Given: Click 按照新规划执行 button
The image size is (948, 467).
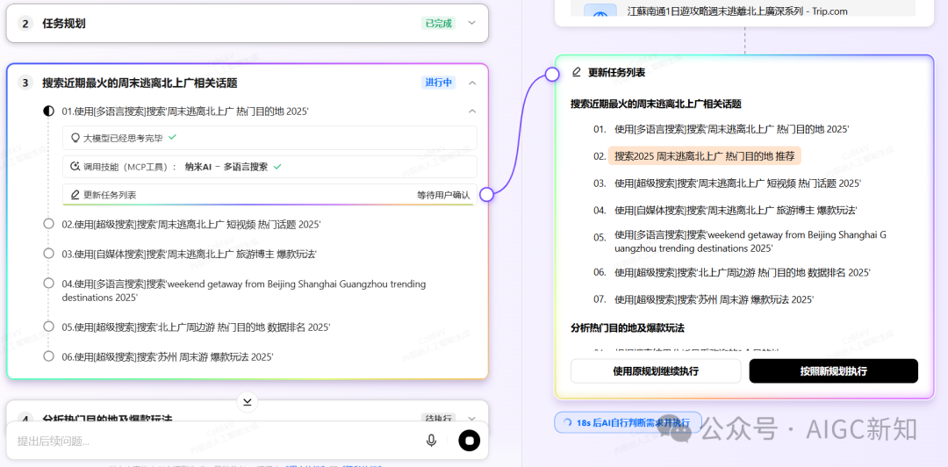Looking at the screenshot, I should [x=834, y=370].
